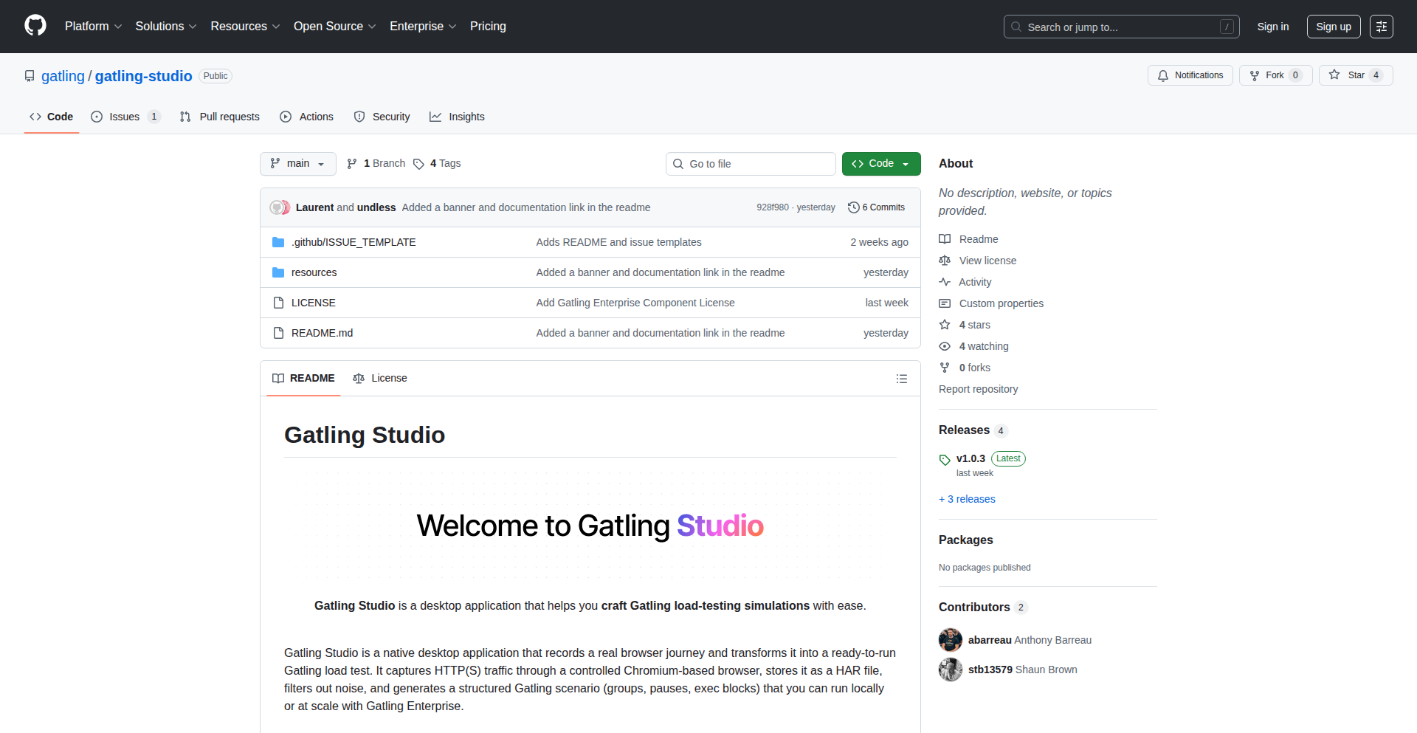Image resolution: width=1417 pixels, height=733 pixels.
Task: Star the repository using the star icon
Action: tap(1335, 75)
